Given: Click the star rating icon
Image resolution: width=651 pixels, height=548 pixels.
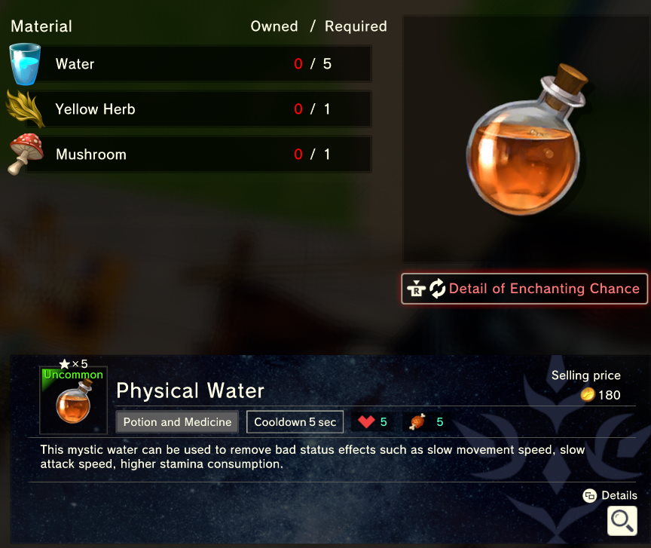Looking at the screenshot, I should click(64, 364).
